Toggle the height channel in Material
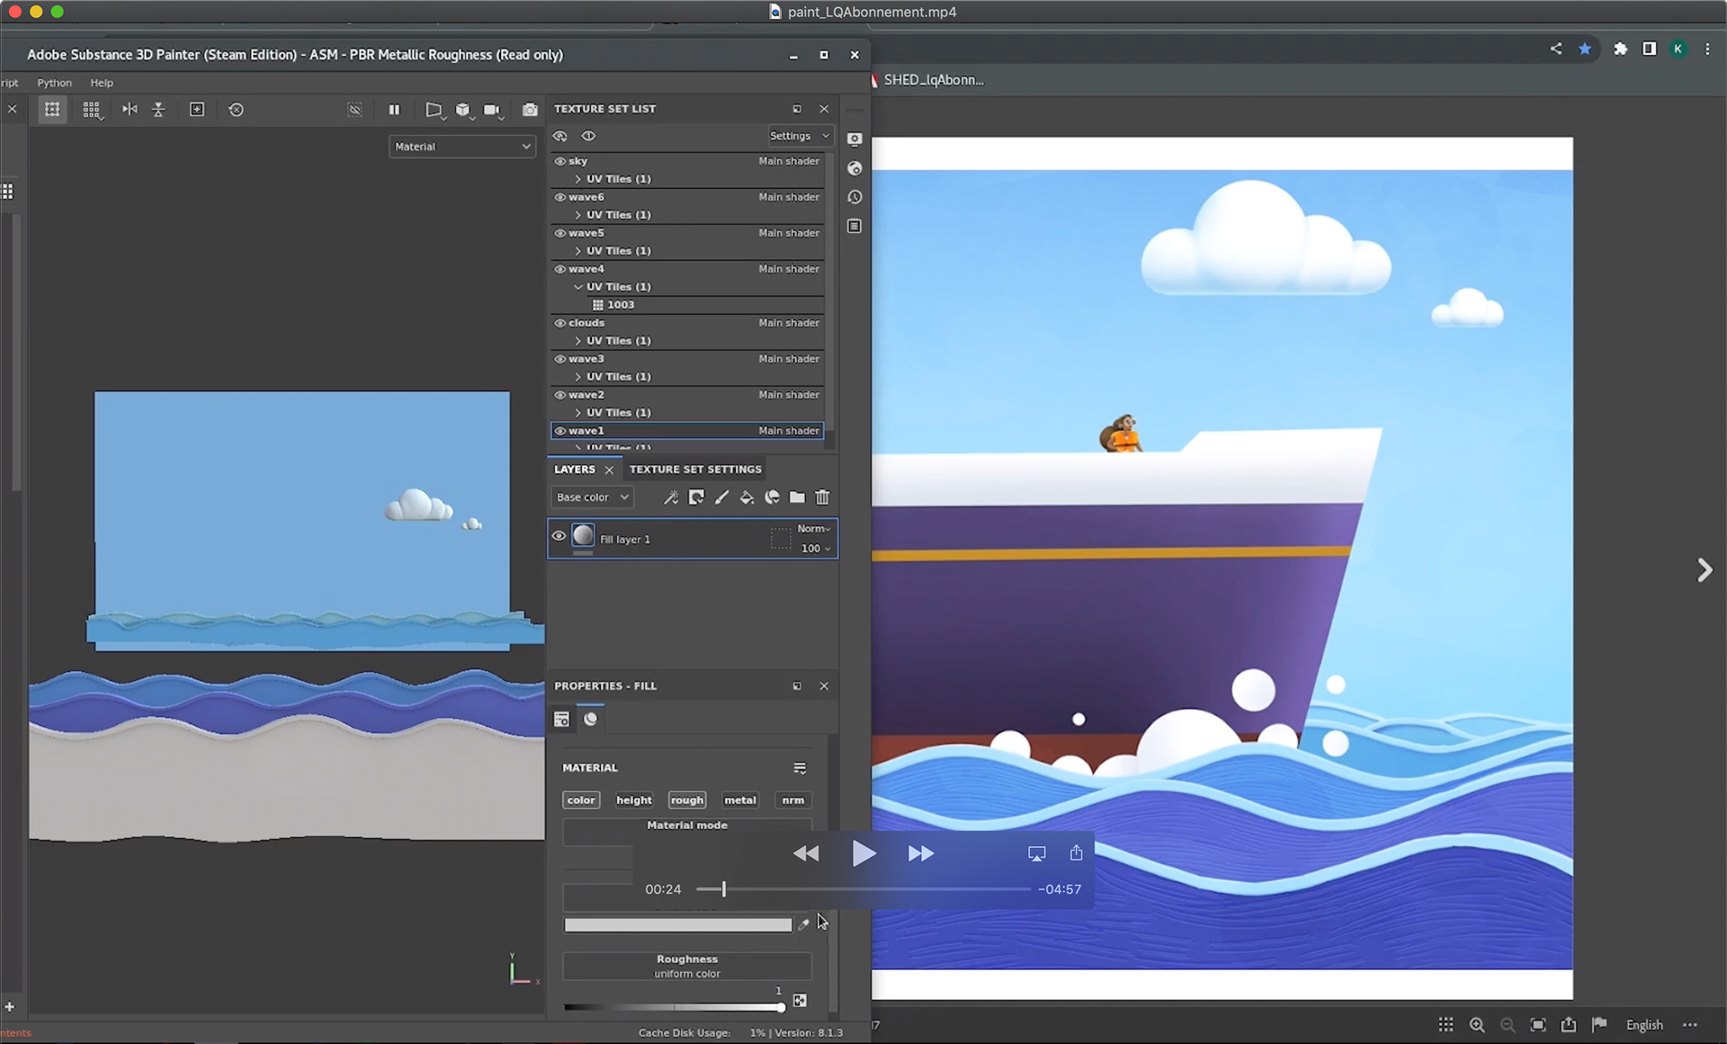This screenshot has height=1044, width=1727. point(633,800)
